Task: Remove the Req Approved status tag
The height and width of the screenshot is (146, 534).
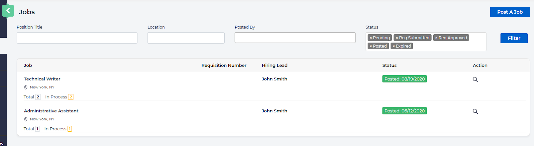Action: pos(436,38)
